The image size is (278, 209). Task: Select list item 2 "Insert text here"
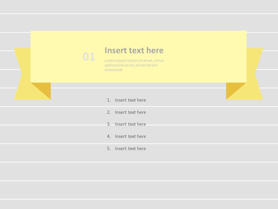tap(130, 112)
